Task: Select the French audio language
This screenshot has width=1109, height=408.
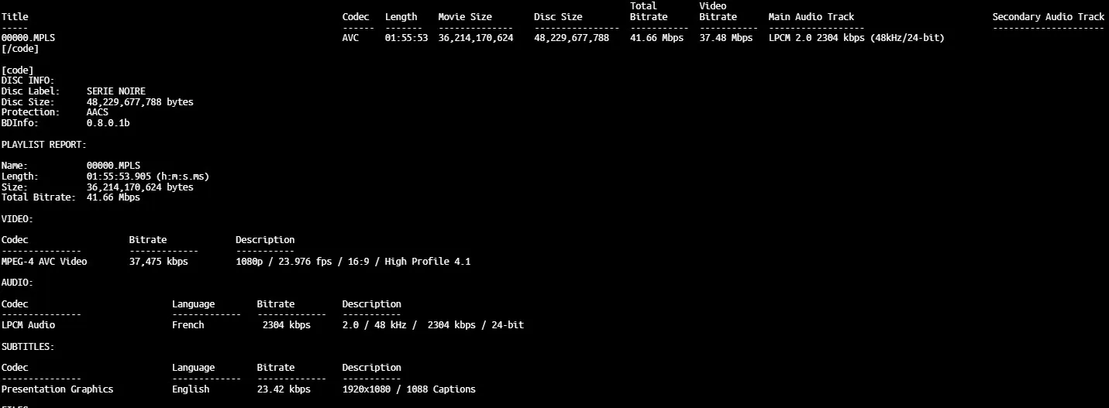Action: point(188,325)
